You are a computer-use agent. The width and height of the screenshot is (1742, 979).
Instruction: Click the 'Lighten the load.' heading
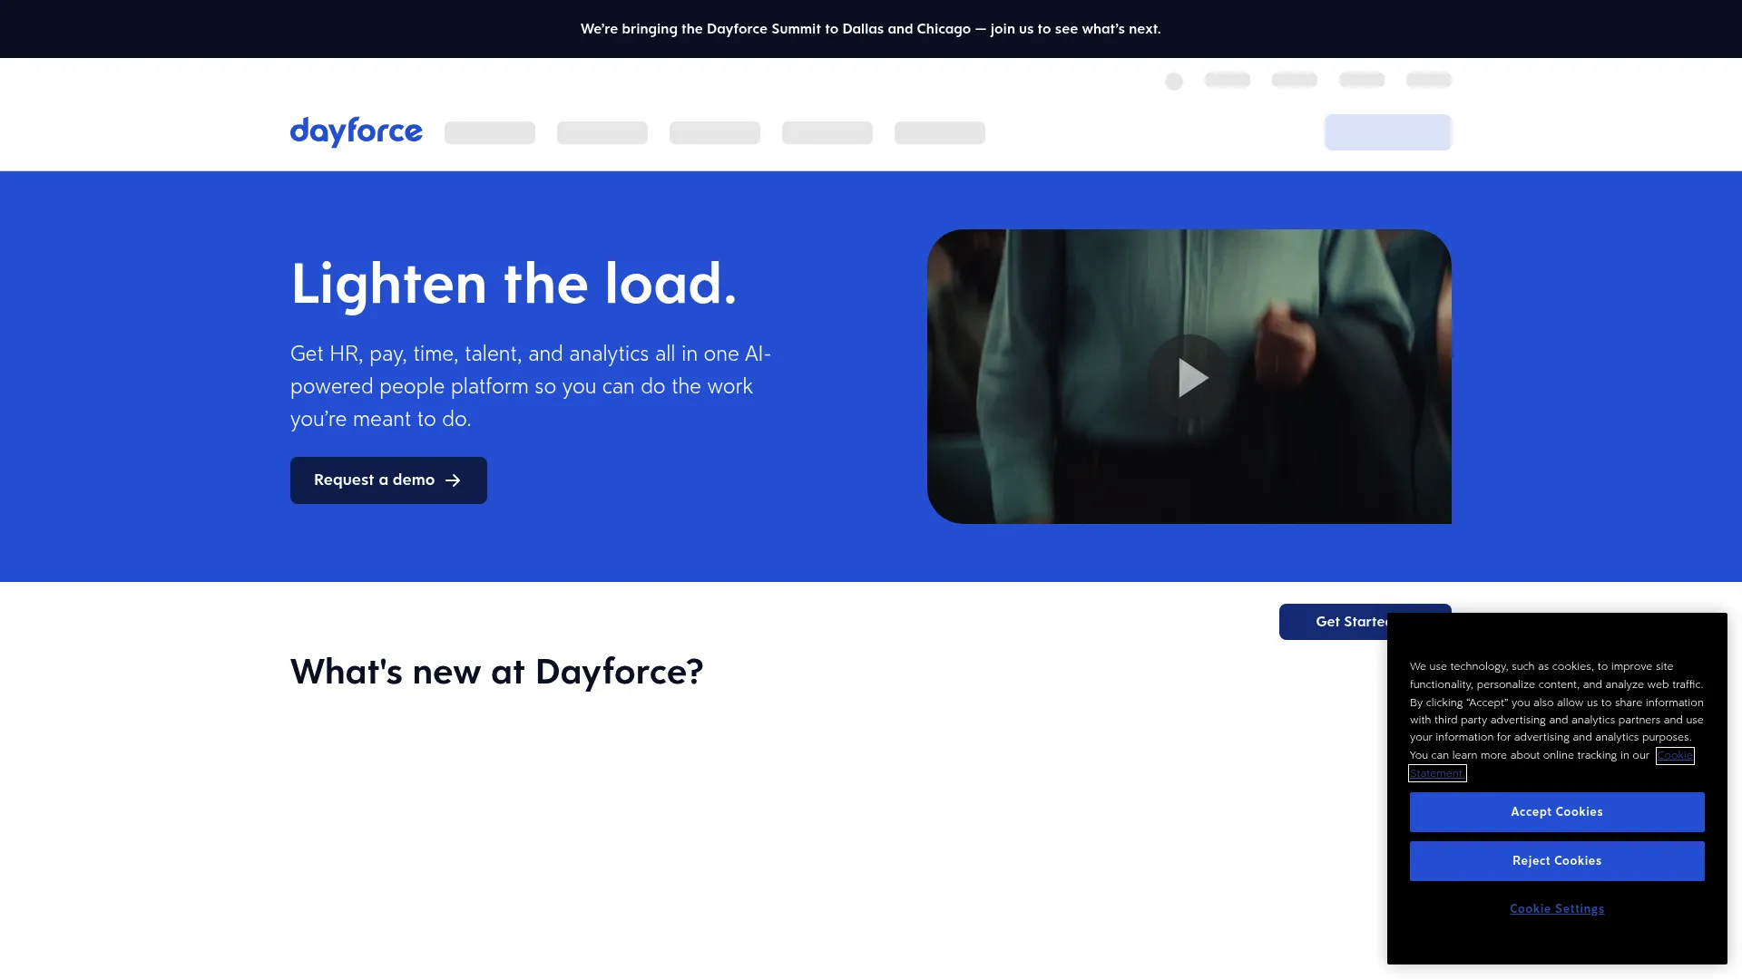click(514, 284)
